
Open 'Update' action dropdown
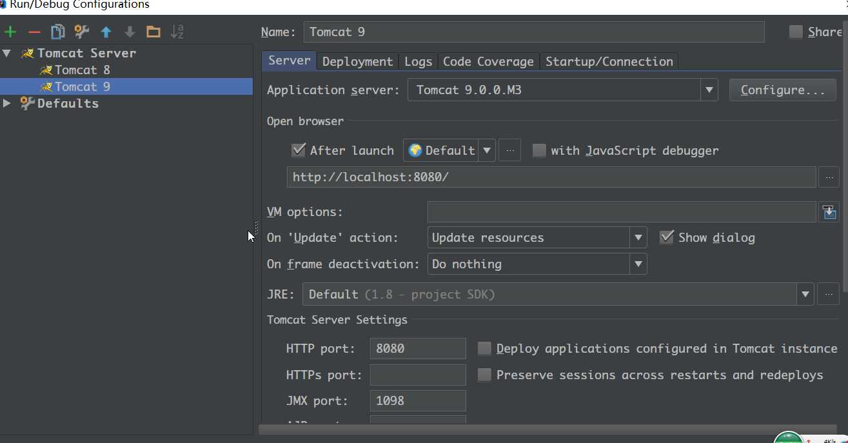click(638, 237)
